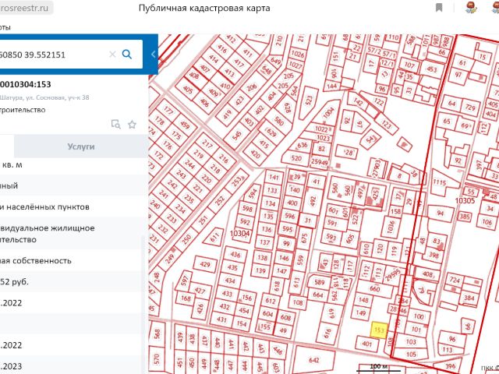Click parcel 523 on the cadastral map

310,101
